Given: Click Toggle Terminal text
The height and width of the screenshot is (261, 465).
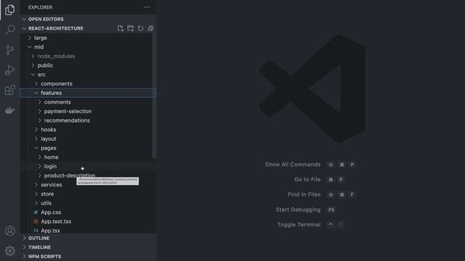Looking at the screenshot, I should [x=299, y=225].
